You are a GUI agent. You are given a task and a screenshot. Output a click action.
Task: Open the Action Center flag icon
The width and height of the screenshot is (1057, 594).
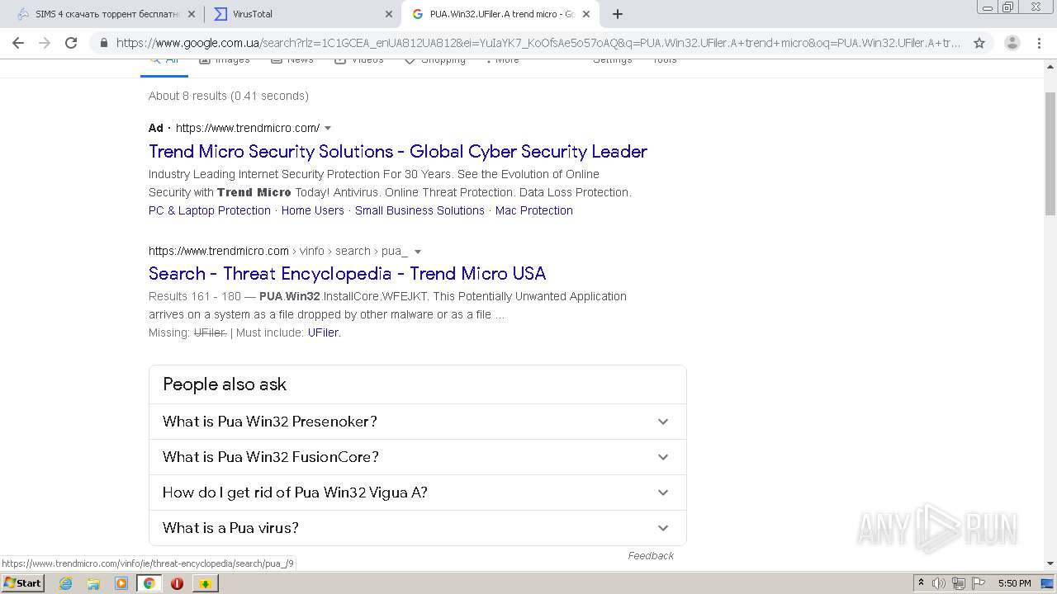977,583
